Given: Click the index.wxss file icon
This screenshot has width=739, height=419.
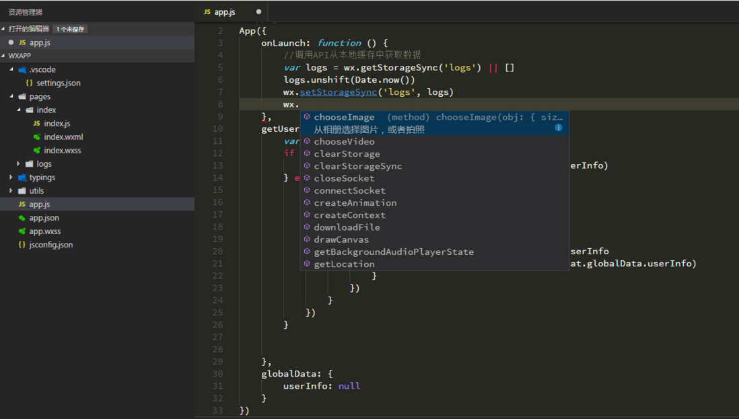Looking at the screenshot, I should (x=37, y=150).
